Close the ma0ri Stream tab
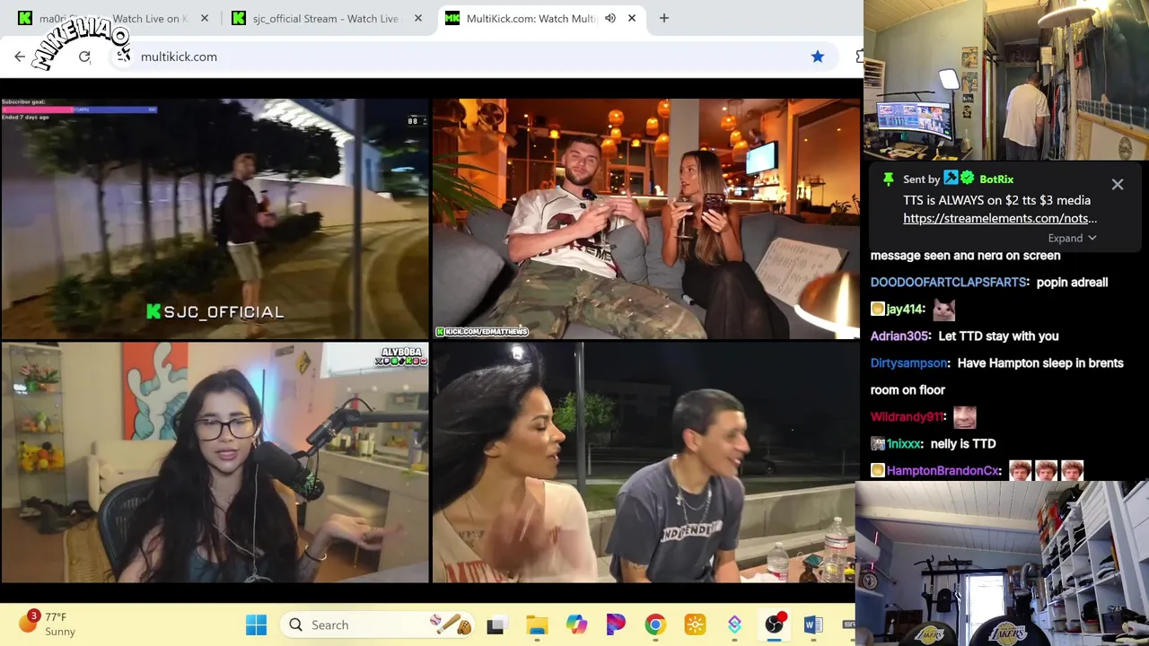This screenshot has width=1149, height=646. pos(205,18)
